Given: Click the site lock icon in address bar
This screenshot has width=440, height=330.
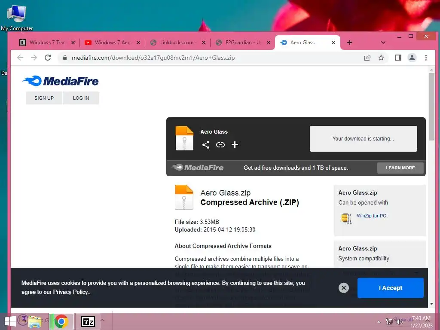Looking at the screenshot, I should click(x=65, y=58).
